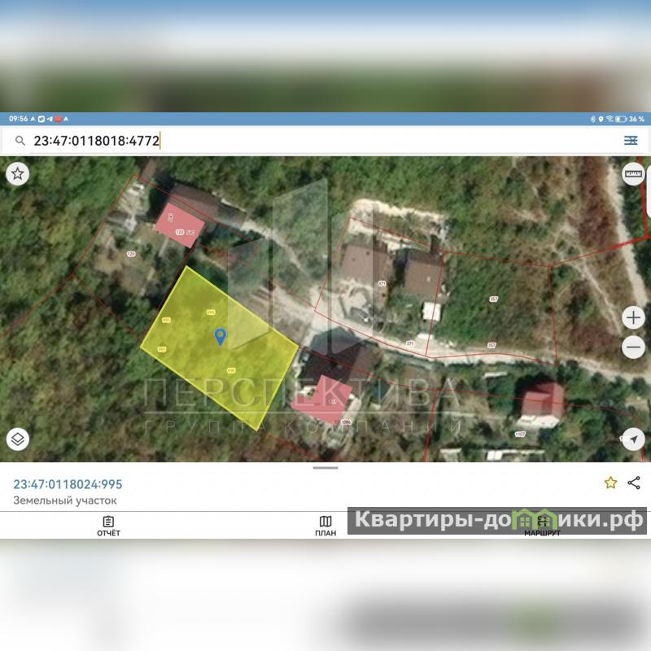Tap the blue location pin on parcel
Viewport: 651px width, 651px height.
[220, 336]
